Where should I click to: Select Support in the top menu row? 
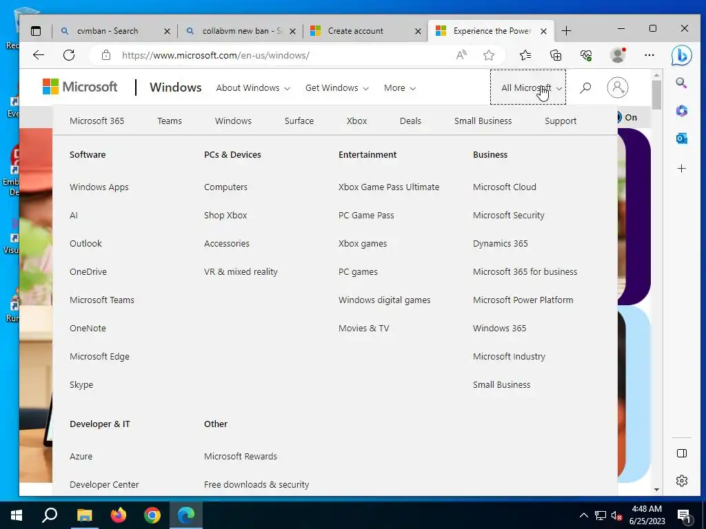pyautogui.click(x=561, y=121)
